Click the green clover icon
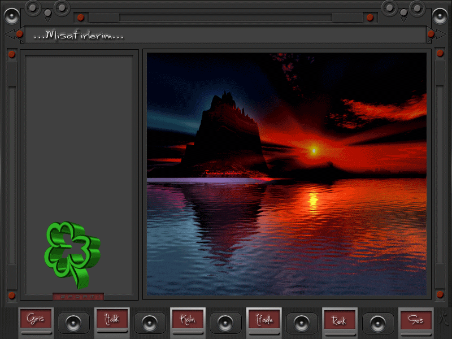Screen dimensions: 452x339 point(71,254)
